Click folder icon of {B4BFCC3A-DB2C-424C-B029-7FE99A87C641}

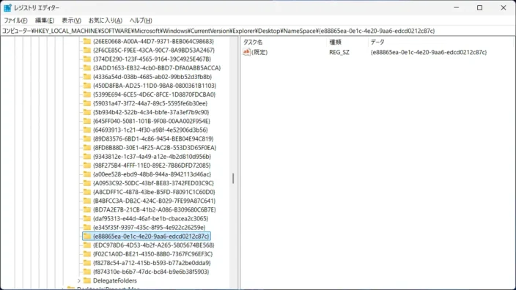point(87,201)
